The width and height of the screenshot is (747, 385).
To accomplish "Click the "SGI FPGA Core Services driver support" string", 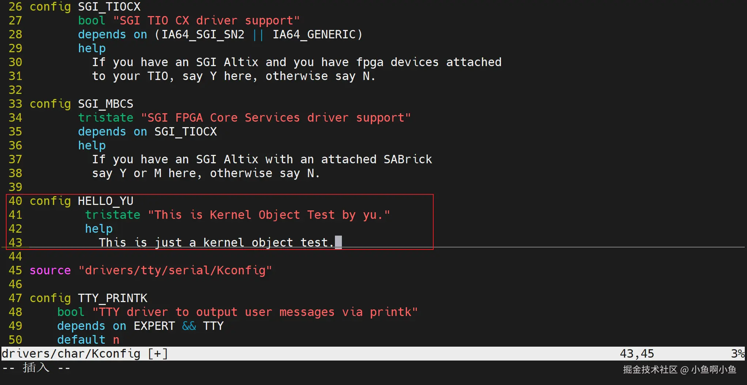I will tap(276, 118).
